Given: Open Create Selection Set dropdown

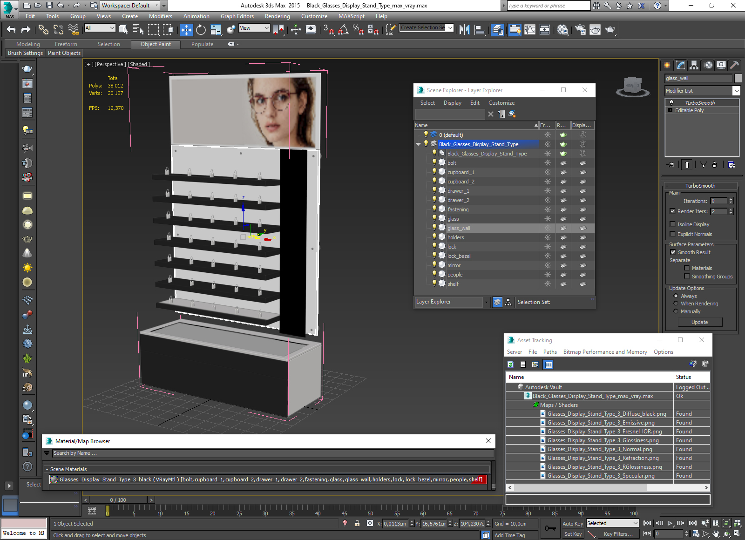Looking at the screenshot, I should click(x=427, y=28).
